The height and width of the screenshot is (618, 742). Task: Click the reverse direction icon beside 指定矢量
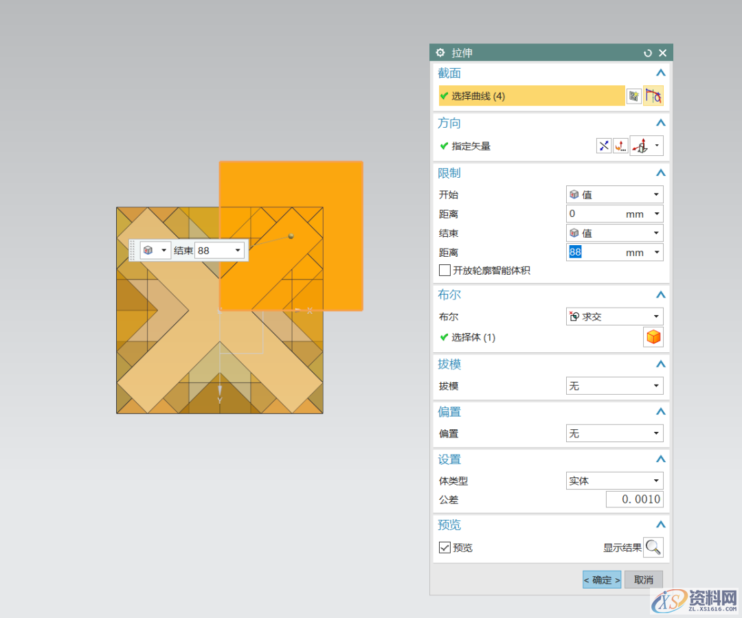point(604,146)
